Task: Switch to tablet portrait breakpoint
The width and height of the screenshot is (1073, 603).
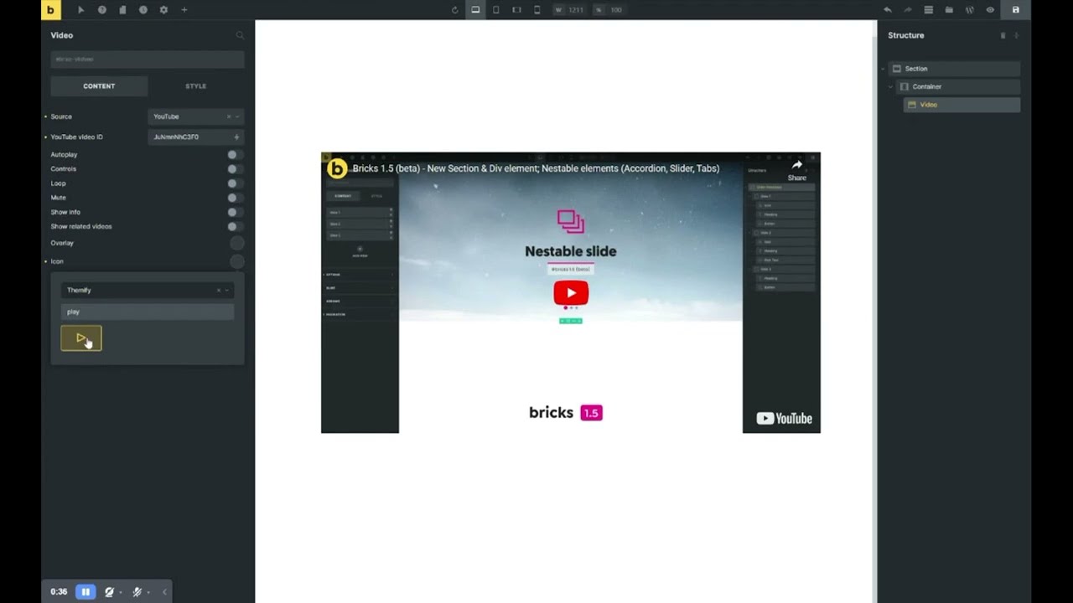Action: click(496, 10)
